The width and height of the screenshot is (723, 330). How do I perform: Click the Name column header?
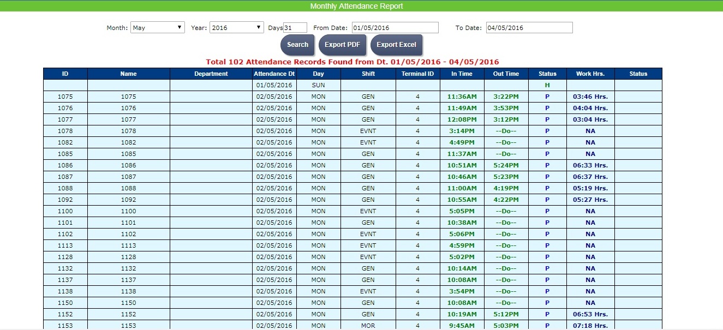(128, 74)
